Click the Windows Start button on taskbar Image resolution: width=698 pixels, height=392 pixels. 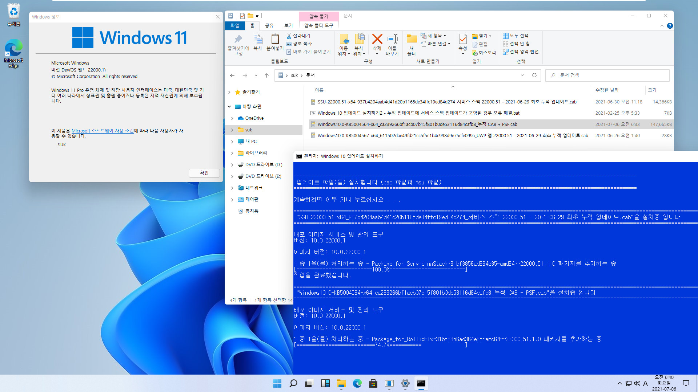[277, 383]
